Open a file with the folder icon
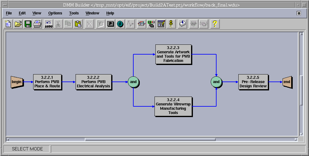 pyautogui.click(x=18, y=24)
